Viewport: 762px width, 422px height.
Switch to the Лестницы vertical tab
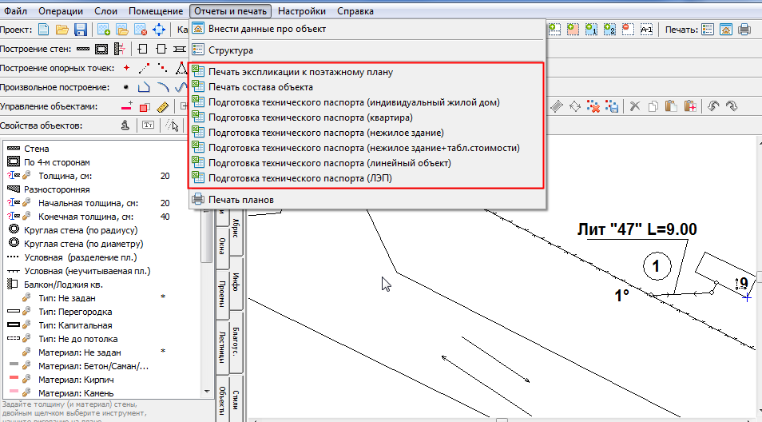tap(221, 347)
